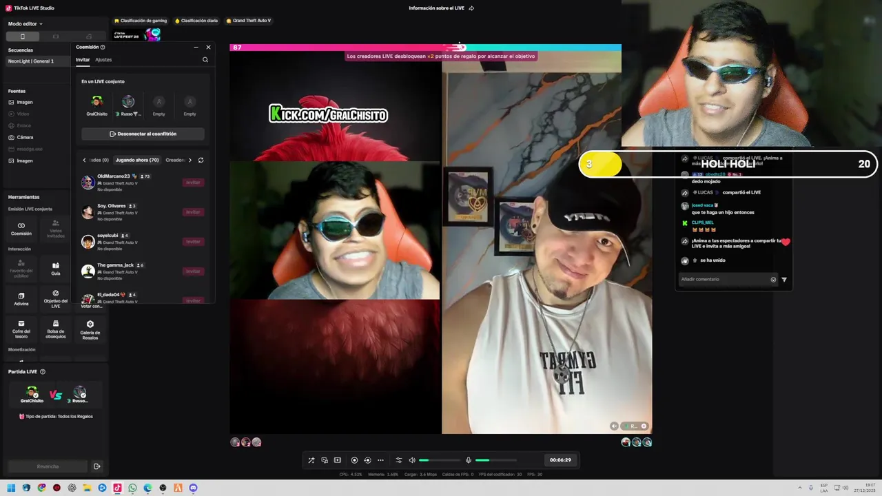
Task: Click "Tipo de partida: Todos los Regalos" text
Action: (x=59, y=416)
